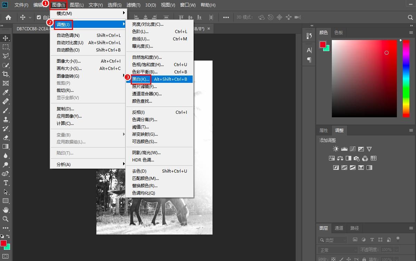This screenshot has width=416, height=261.
Task: Add a Photo Filter adjustment layer
Action: (356, 158)
